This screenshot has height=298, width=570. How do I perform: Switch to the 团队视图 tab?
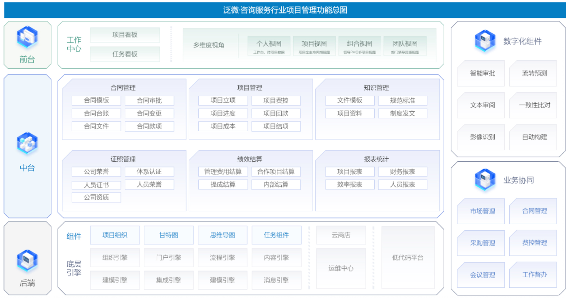[405, 46]
